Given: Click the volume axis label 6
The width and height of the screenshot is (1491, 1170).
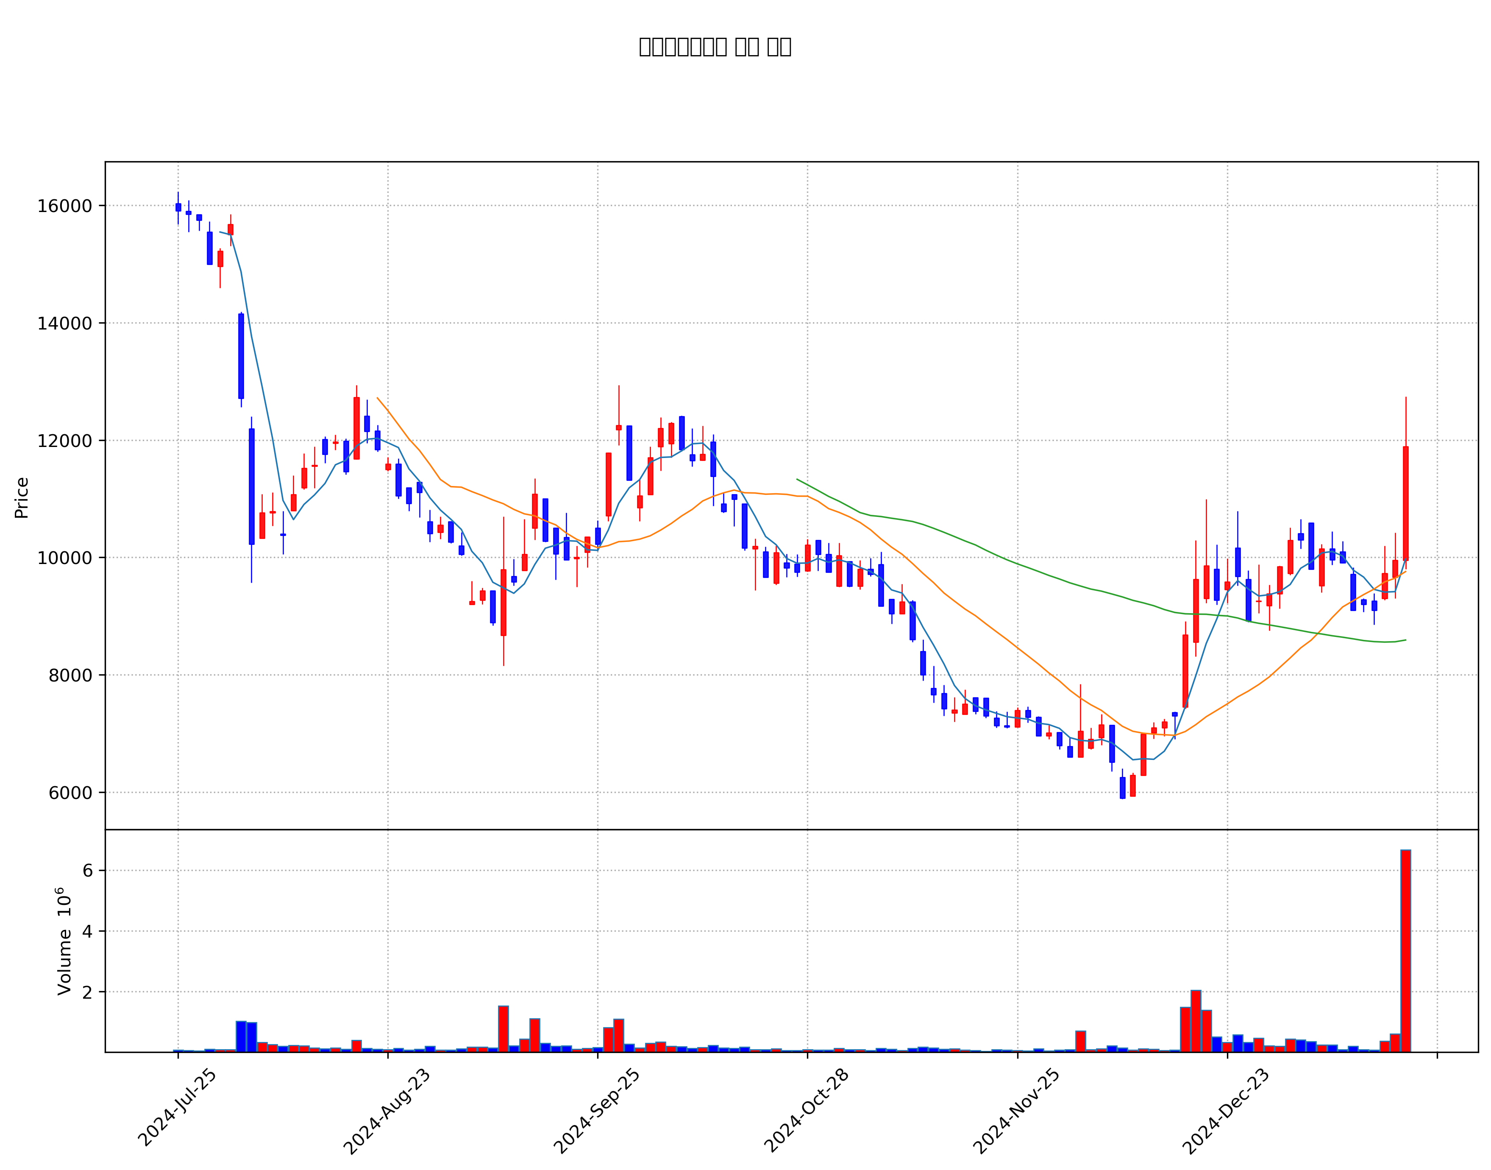Looking at the screenshot, I should click(88, 871).
